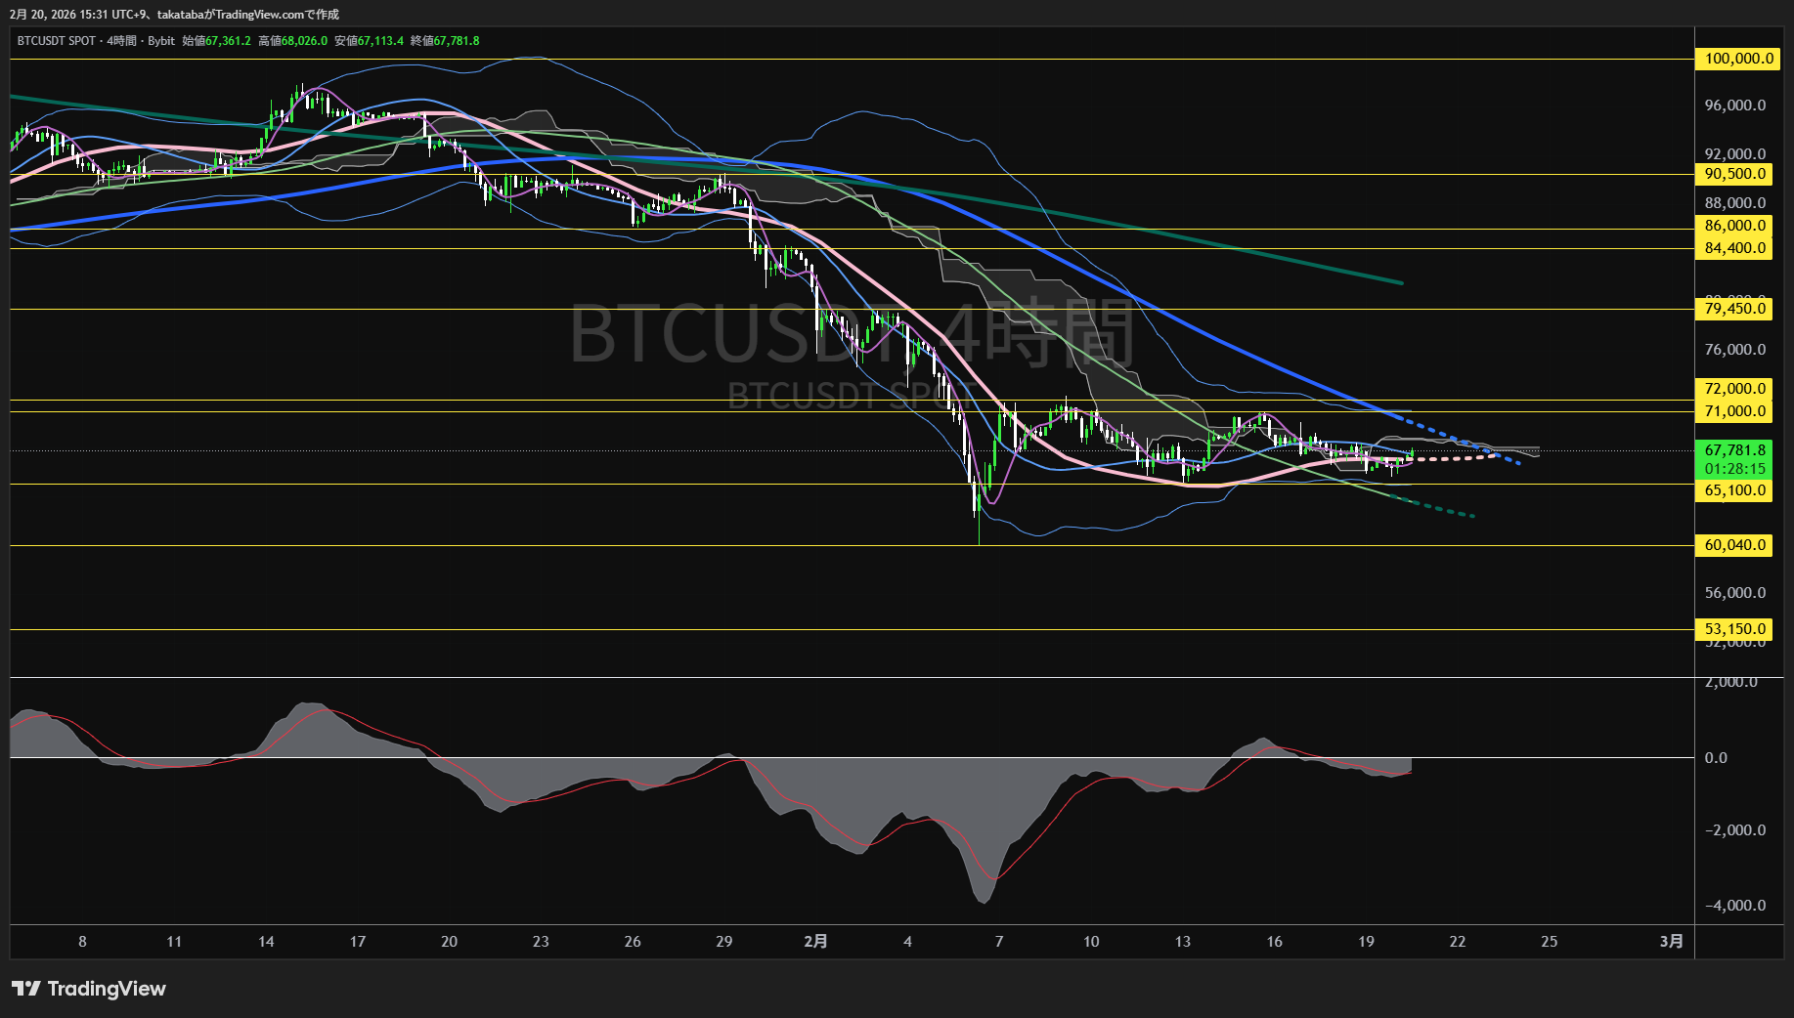Click the indicator axis value −2,000.0
The image size is (1794, 1018).
pyautogui.click(x=1735, y=830)
